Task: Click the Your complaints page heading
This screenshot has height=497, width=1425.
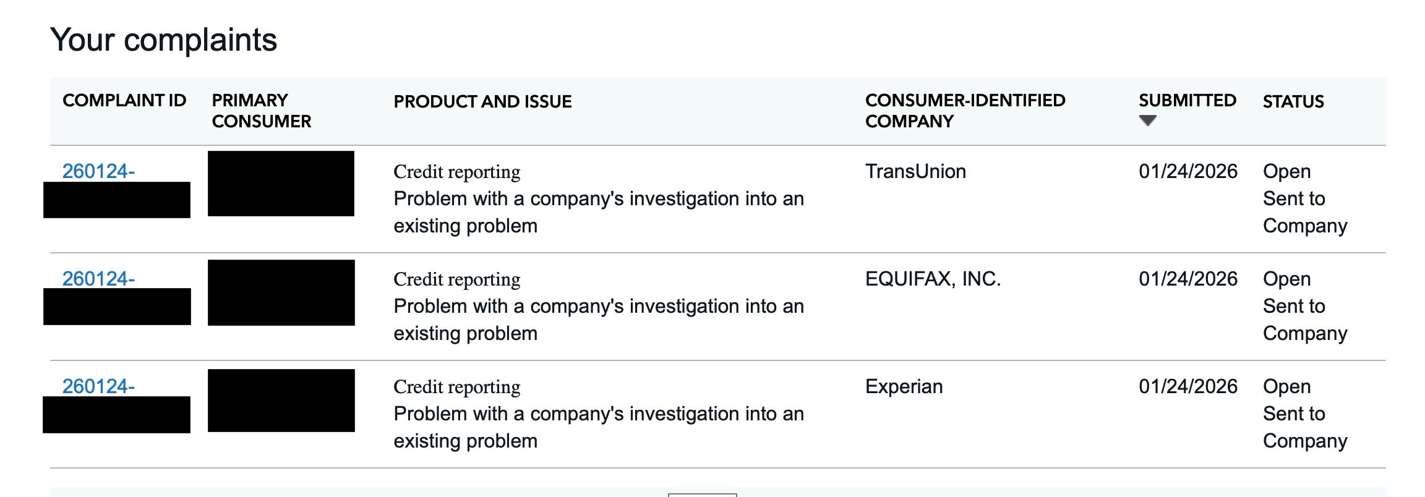Action: pyautogui.click(x=163, y=40)
